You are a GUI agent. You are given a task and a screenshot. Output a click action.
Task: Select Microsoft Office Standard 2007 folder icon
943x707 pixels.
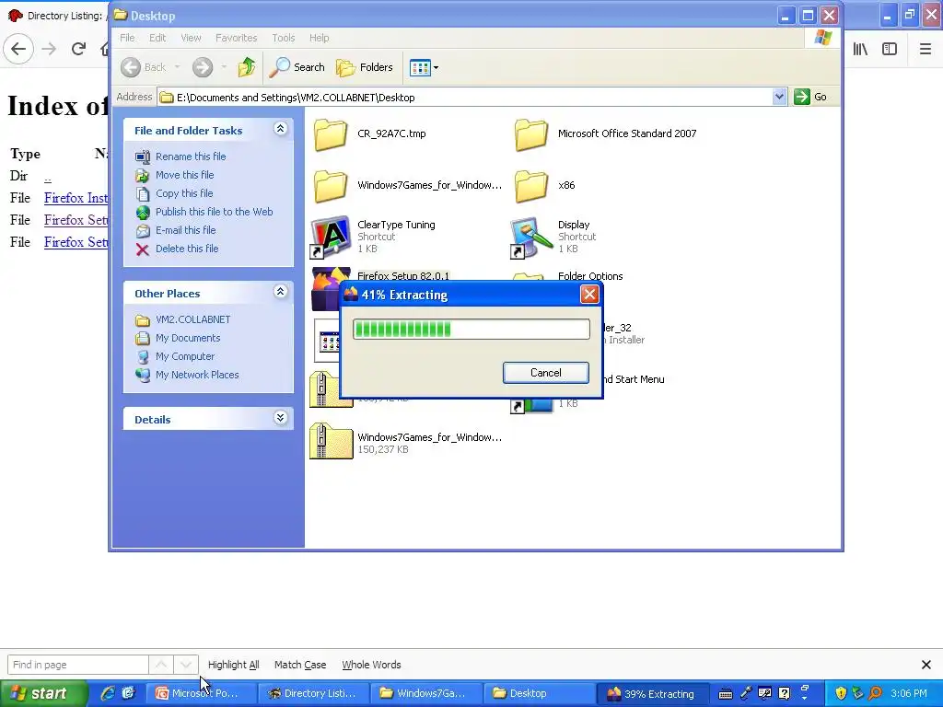[x=531, y=134]
